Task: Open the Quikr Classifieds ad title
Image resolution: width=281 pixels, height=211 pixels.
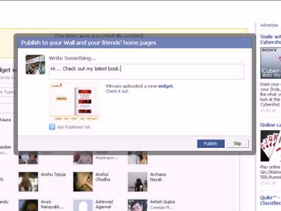Action: (270, 200)
